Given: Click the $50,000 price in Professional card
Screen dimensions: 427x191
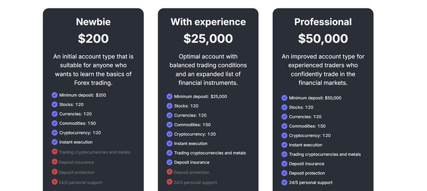Looking at the screenshot, I should (x=323, y=39).
